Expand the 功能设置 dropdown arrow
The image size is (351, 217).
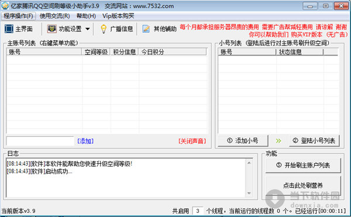[88, 29]
